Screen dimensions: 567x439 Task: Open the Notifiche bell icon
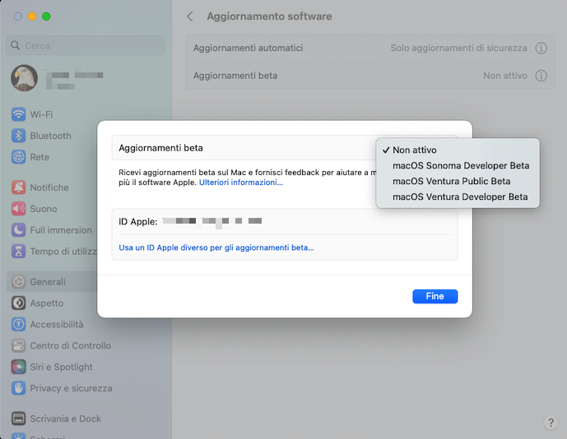coord(18,187)
